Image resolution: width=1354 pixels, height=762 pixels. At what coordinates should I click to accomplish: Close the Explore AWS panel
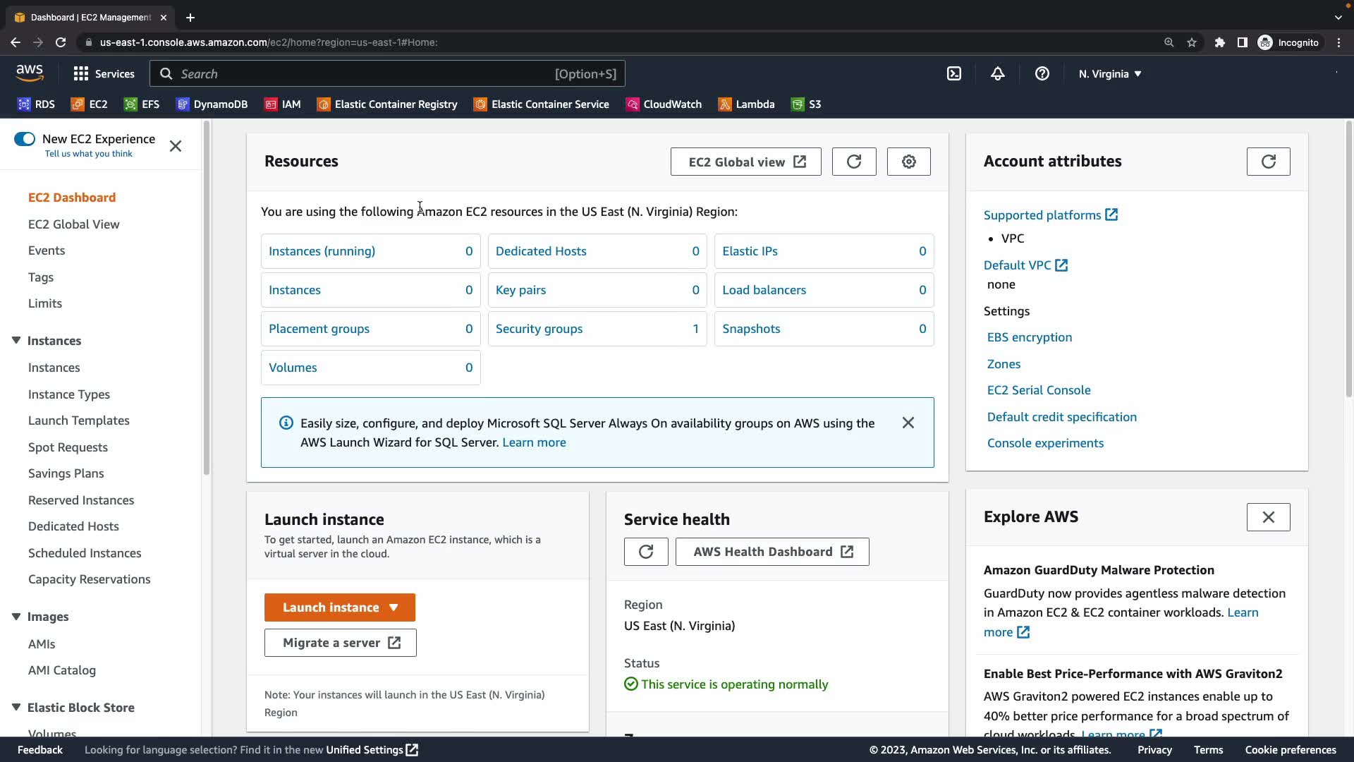coord(1268,517)
